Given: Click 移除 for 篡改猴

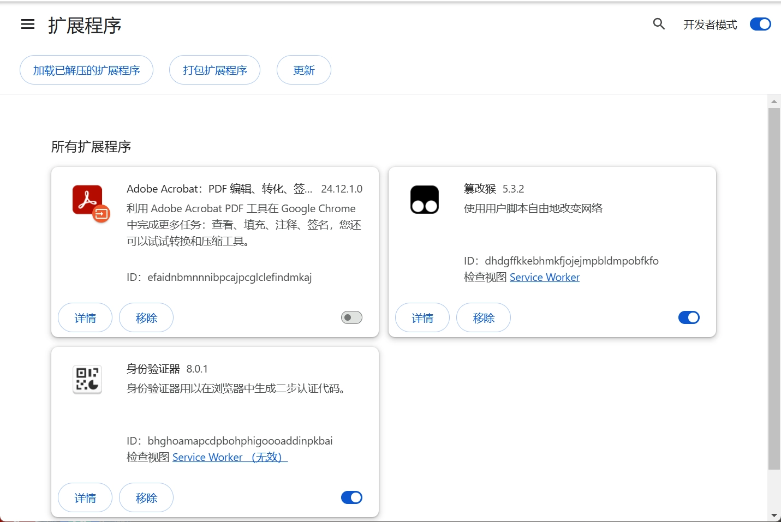Looking at the screenshot, I should (x=484, y=317).
